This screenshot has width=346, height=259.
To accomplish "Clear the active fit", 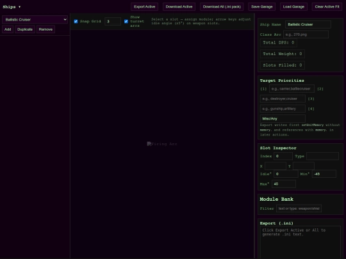I will click(x=327, y=6).
